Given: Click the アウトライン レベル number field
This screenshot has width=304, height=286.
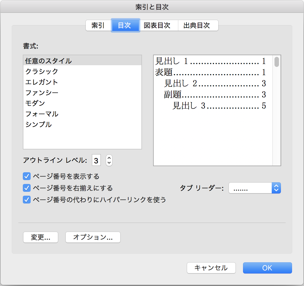Looking at the screenshot, I should 96,161.
